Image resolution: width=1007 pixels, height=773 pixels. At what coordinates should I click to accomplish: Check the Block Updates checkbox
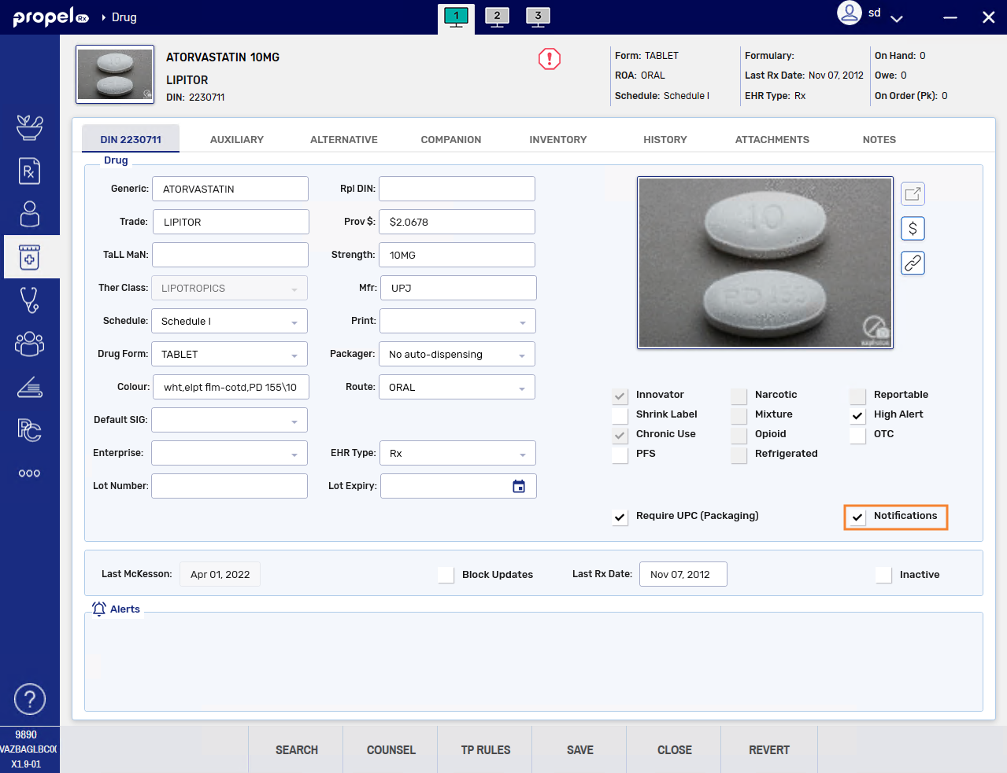(446, 575)
